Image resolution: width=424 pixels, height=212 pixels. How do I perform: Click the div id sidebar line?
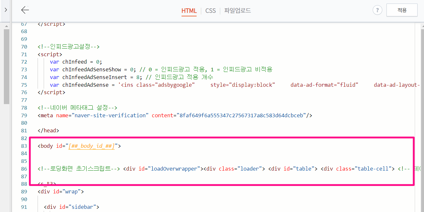point(72,207)
